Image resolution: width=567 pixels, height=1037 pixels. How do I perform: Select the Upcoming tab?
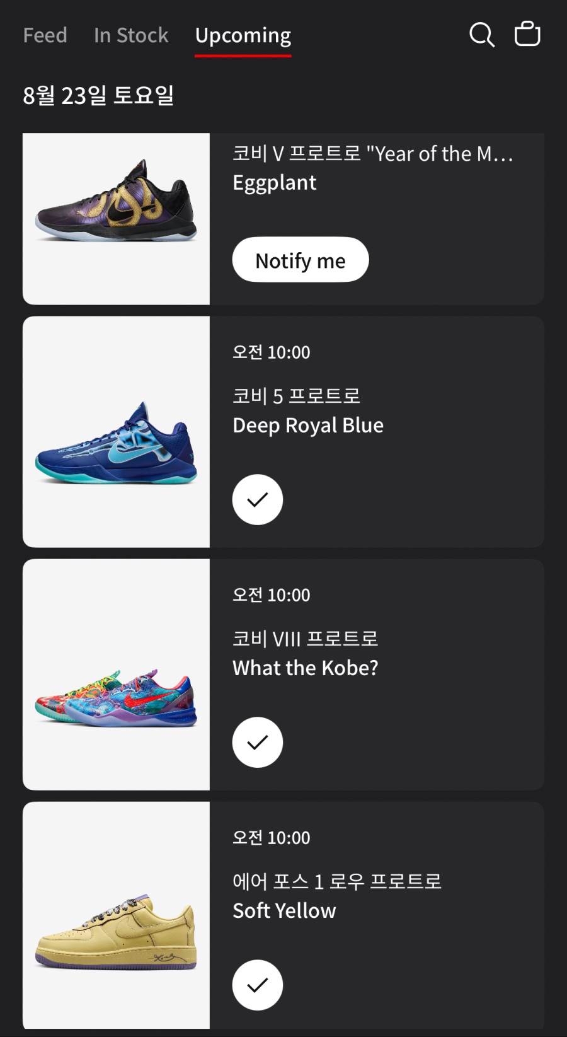point(243,35)
